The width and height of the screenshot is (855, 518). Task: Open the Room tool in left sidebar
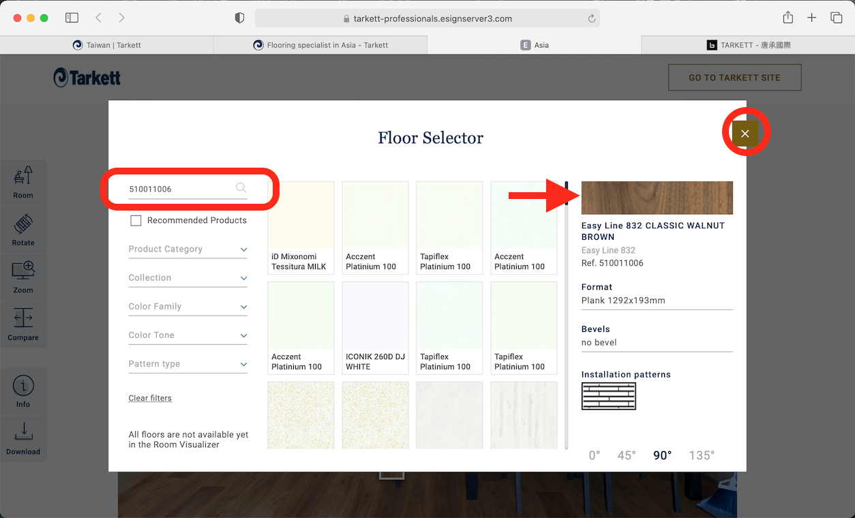[23, 182]
